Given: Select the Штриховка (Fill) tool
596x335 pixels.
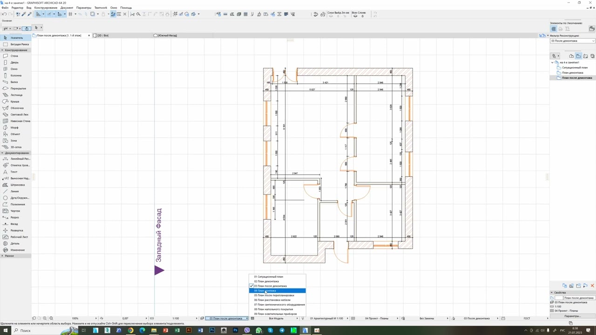Looking at the screenshot, I should pyautogui.click(x=17, y=185).
